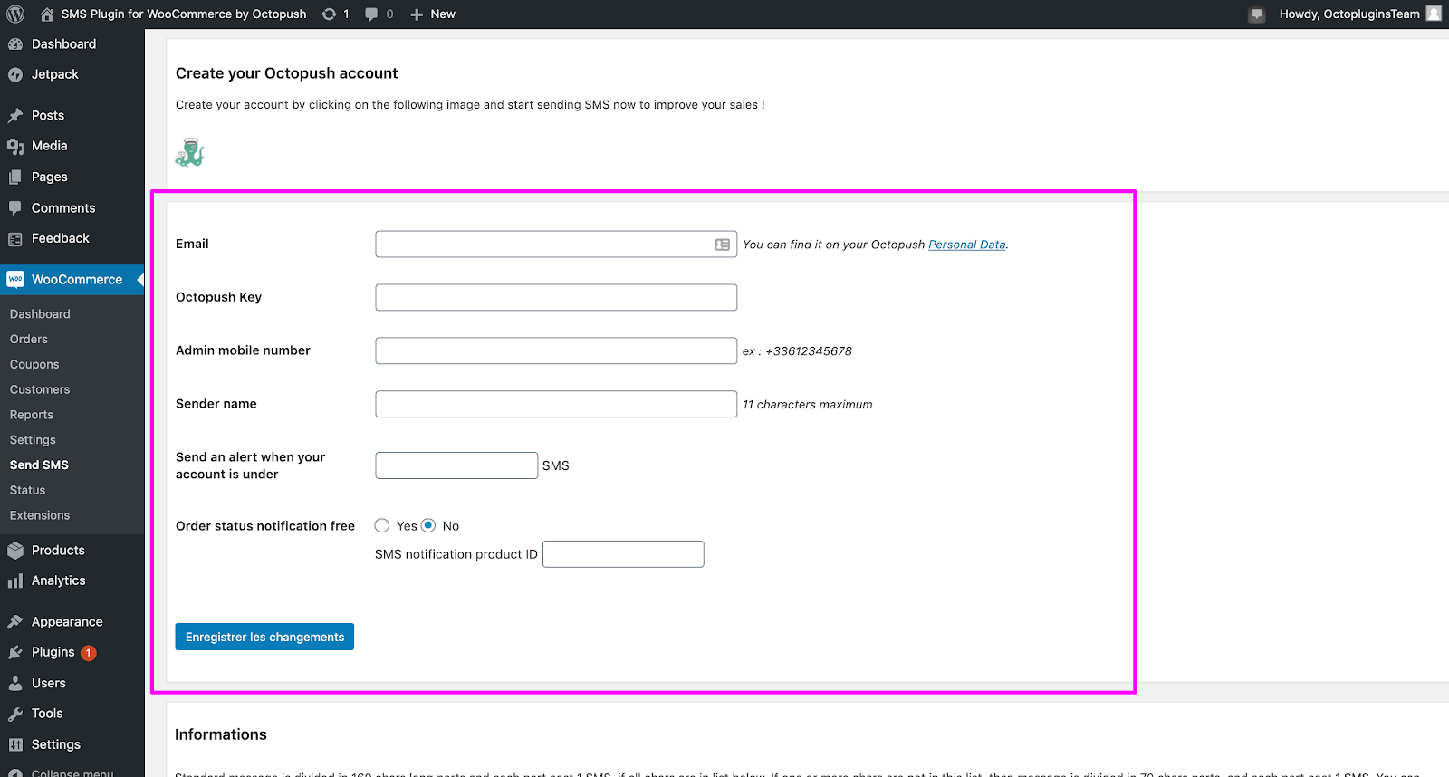Click the Plugins plug icon

15,652
